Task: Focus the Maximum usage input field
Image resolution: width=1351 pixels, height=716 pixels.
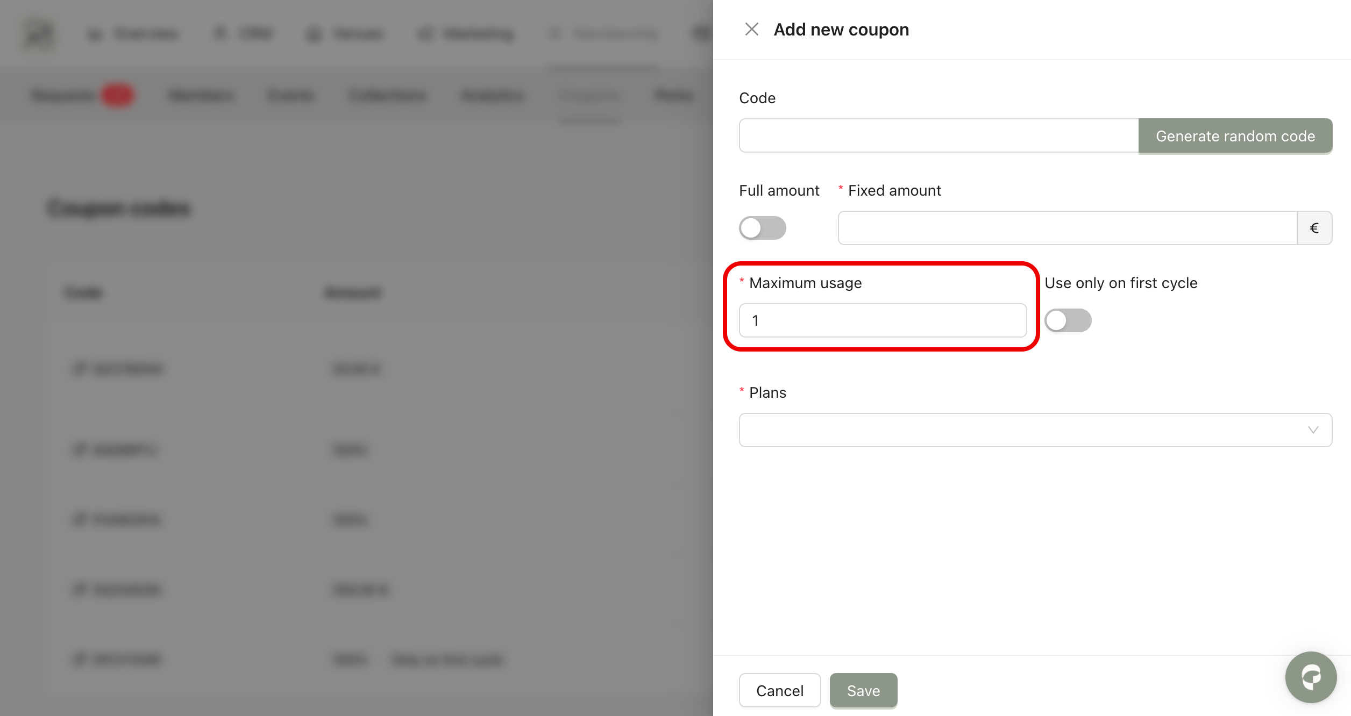Action: [882, 321]
